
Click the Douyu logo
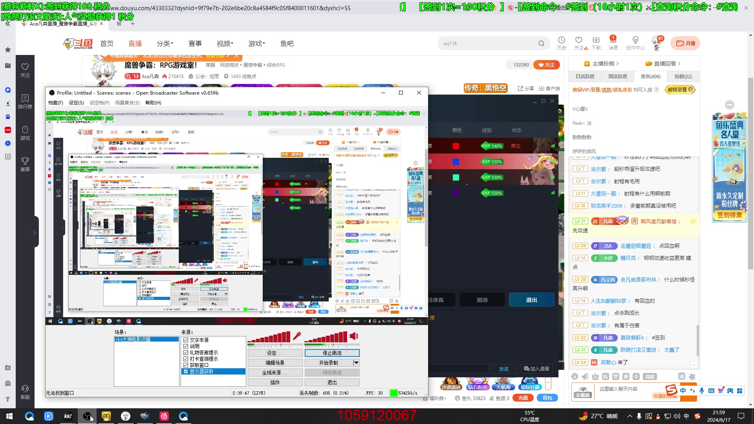pyautogui.click(x=78, y=44)
